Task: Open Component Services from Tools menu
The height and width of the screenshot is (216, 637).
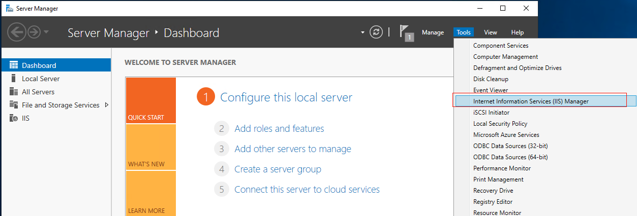Action: [x=501, y=46]
